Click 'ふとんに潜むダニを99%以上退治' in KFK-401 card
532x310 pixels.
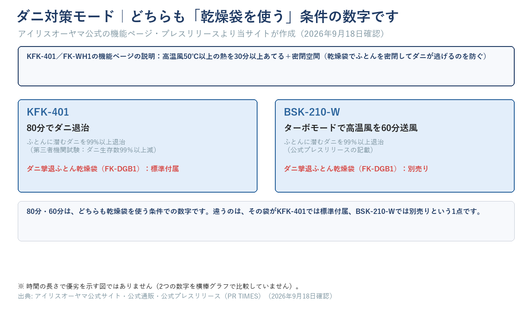(x=76, y=142)
